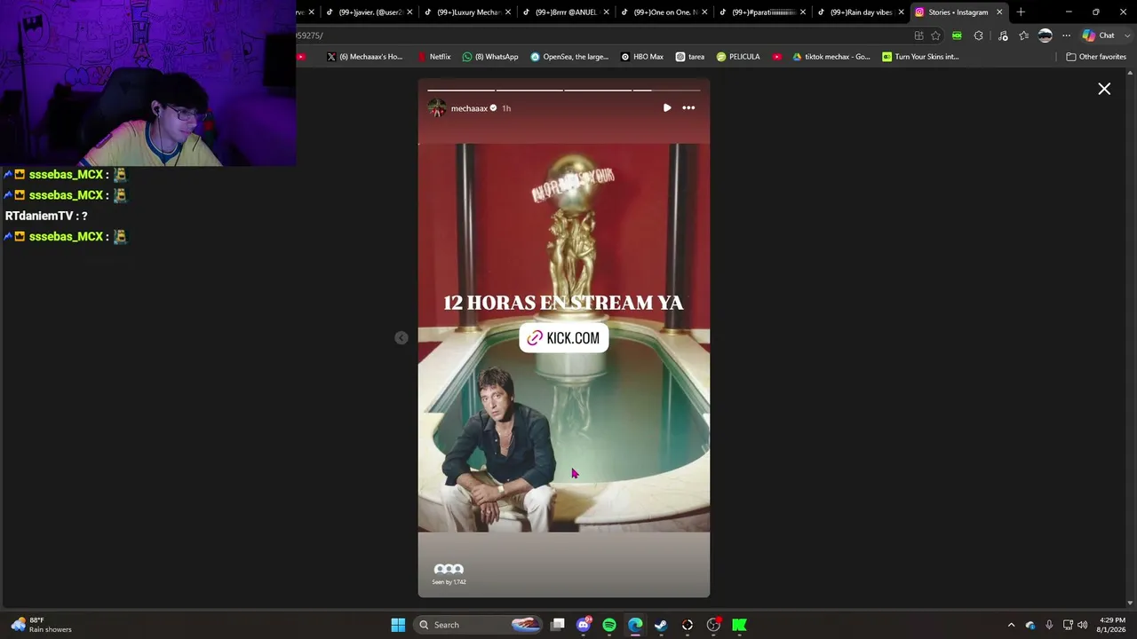Image resolution: width=1137 pixels, height=639 pixels.
Task: Play the paused mechaaax story
Action: (x=667, y=107)
